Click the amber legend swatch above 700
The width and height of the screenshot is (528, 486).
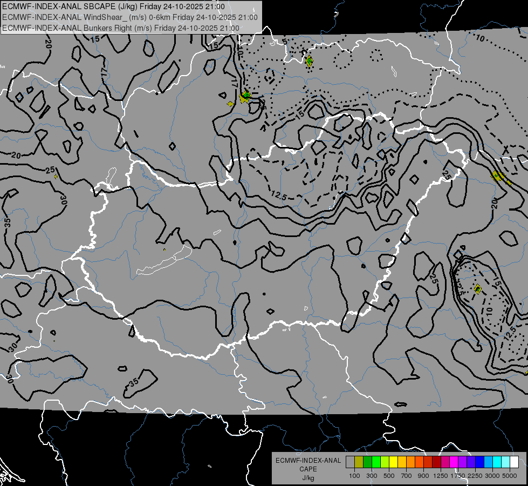pos(402,462)
